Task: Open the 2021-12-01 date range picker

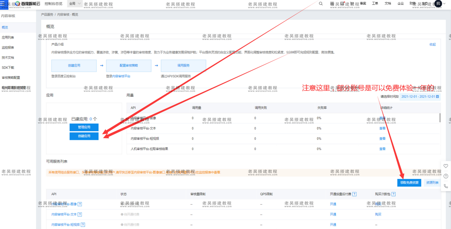Action: [x=420, y=97]
